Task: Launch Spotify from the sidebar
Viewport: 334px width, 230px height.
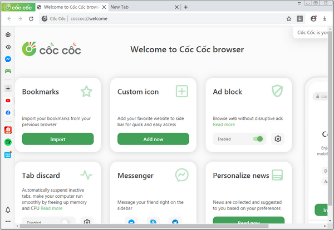Action: point(8,142)
